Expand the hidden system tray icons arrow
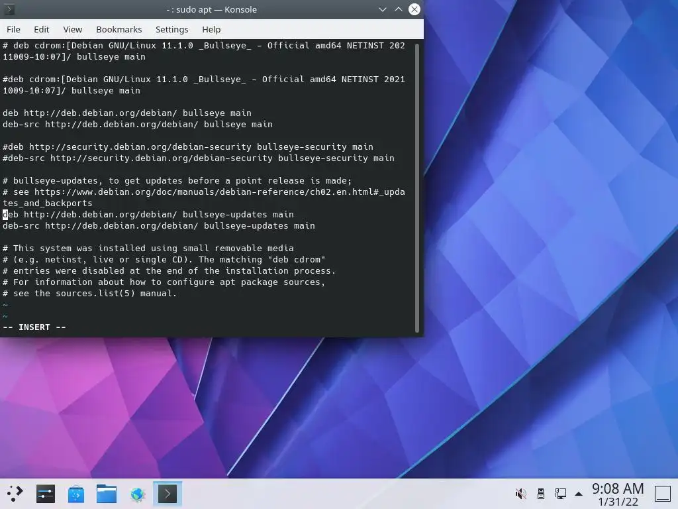 coord(579,494)
